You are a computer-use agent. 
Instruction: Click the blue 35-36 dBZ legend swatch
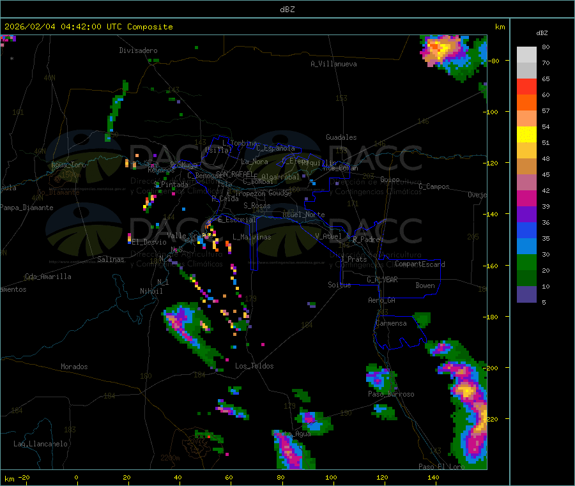click(x=526, y=230)
